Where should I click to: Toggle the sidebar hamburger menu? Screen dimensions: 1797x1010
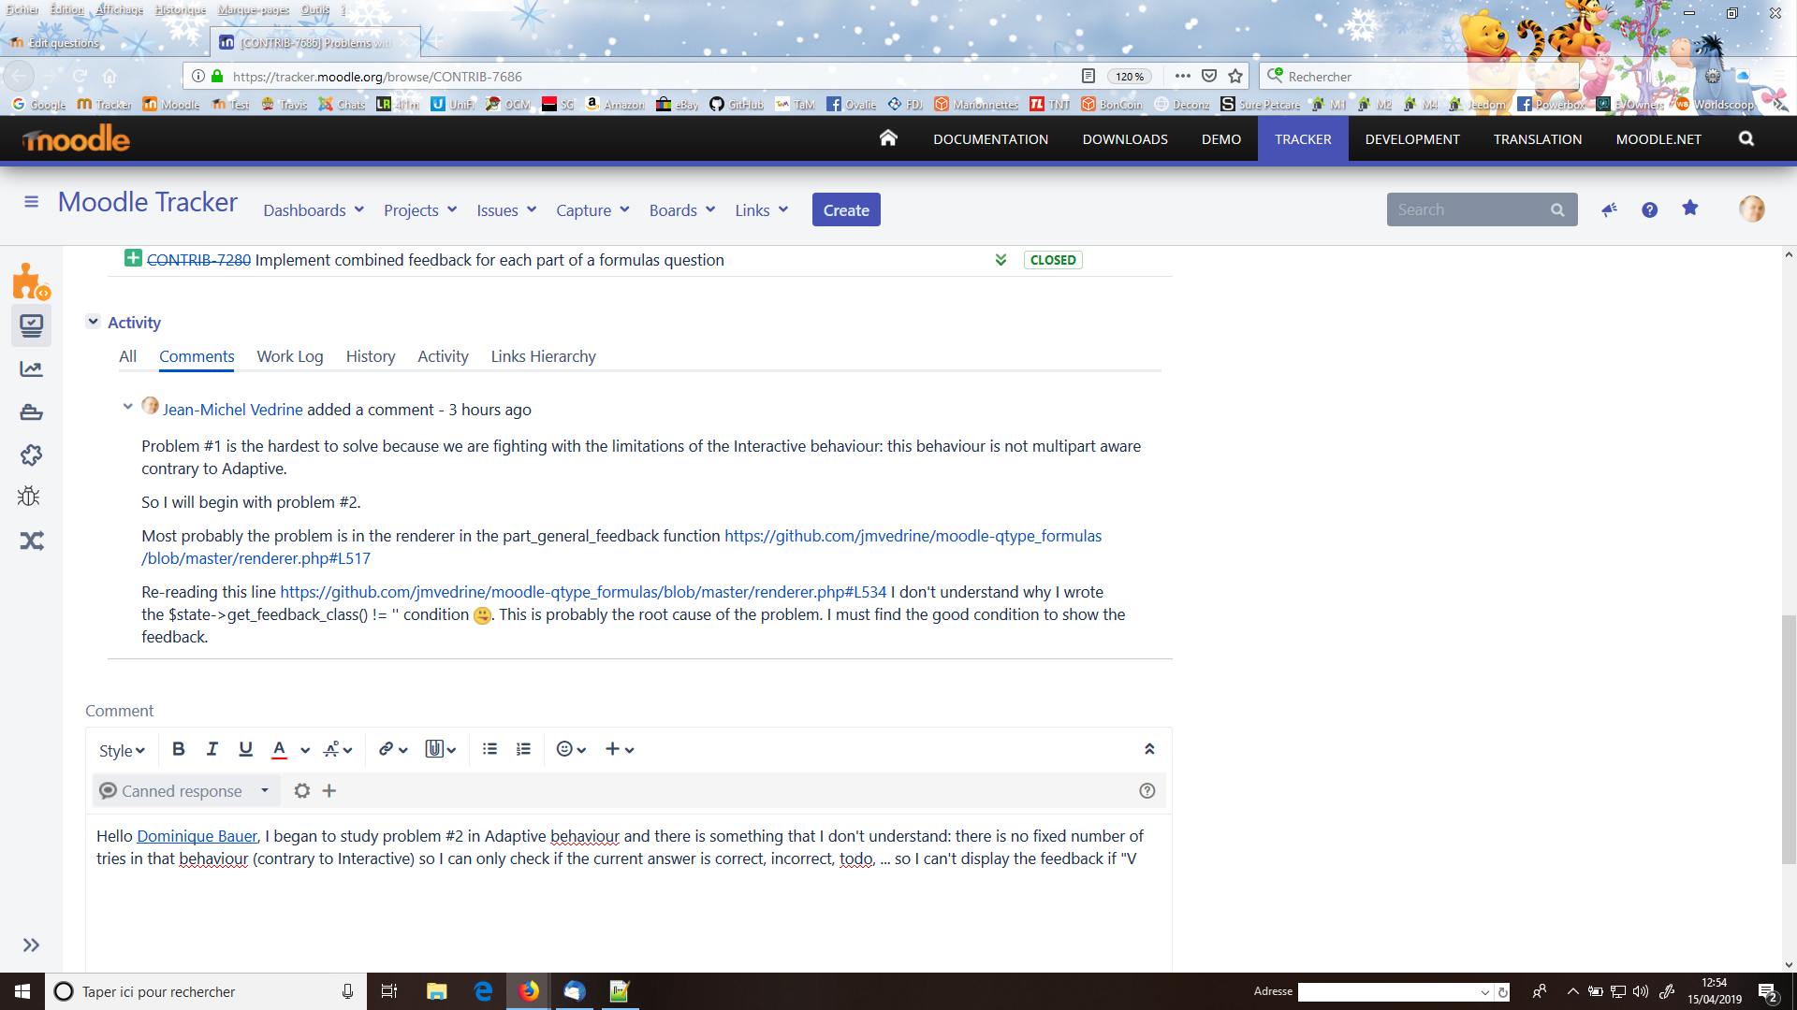coord(31,202)
